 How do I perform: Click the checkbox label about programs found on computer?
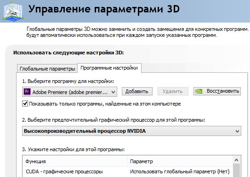[x=105, y=104]
